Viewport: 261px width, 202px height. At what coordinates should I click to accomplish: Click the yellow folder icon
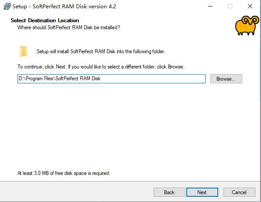click(x=24, y=51)
